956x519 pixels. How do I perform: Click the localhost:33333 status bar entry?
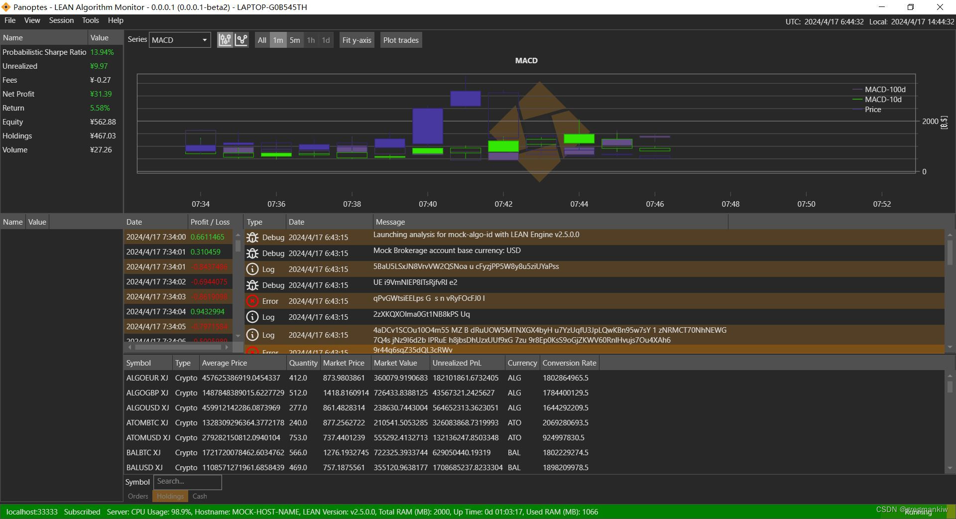[32, 512]
